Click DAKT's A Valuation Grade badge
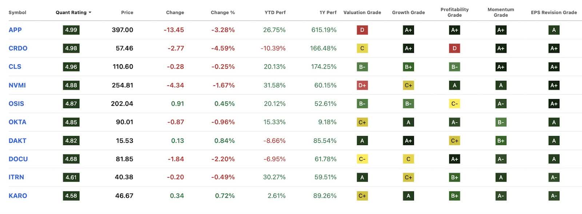This screenshot has width=582, height=214. (x=362, y=140)
